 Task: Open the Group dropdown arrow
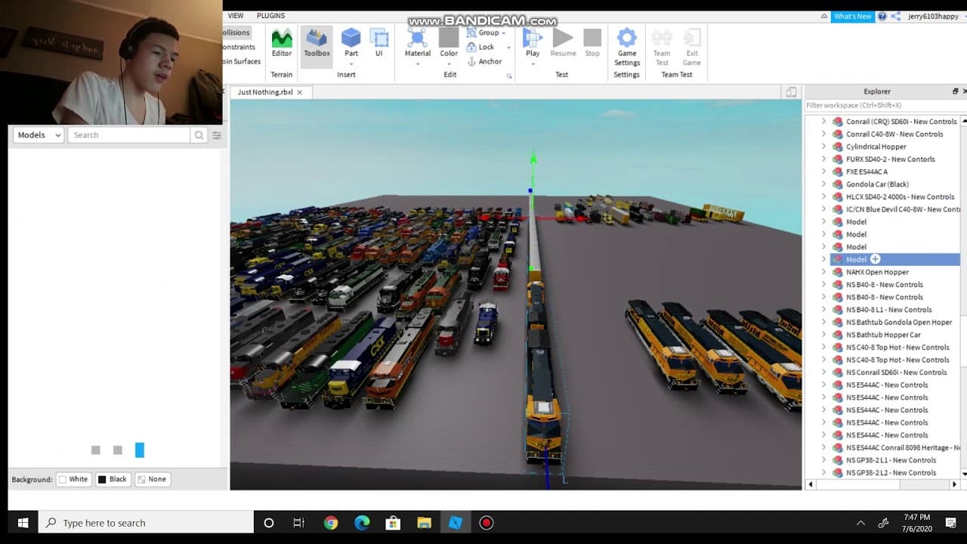pyautogui.click(x=504, y=33)
